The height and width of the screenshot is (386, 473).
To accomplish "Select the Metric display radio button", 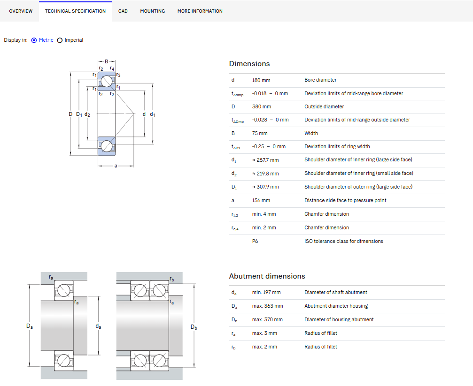I will pos(34,40).
